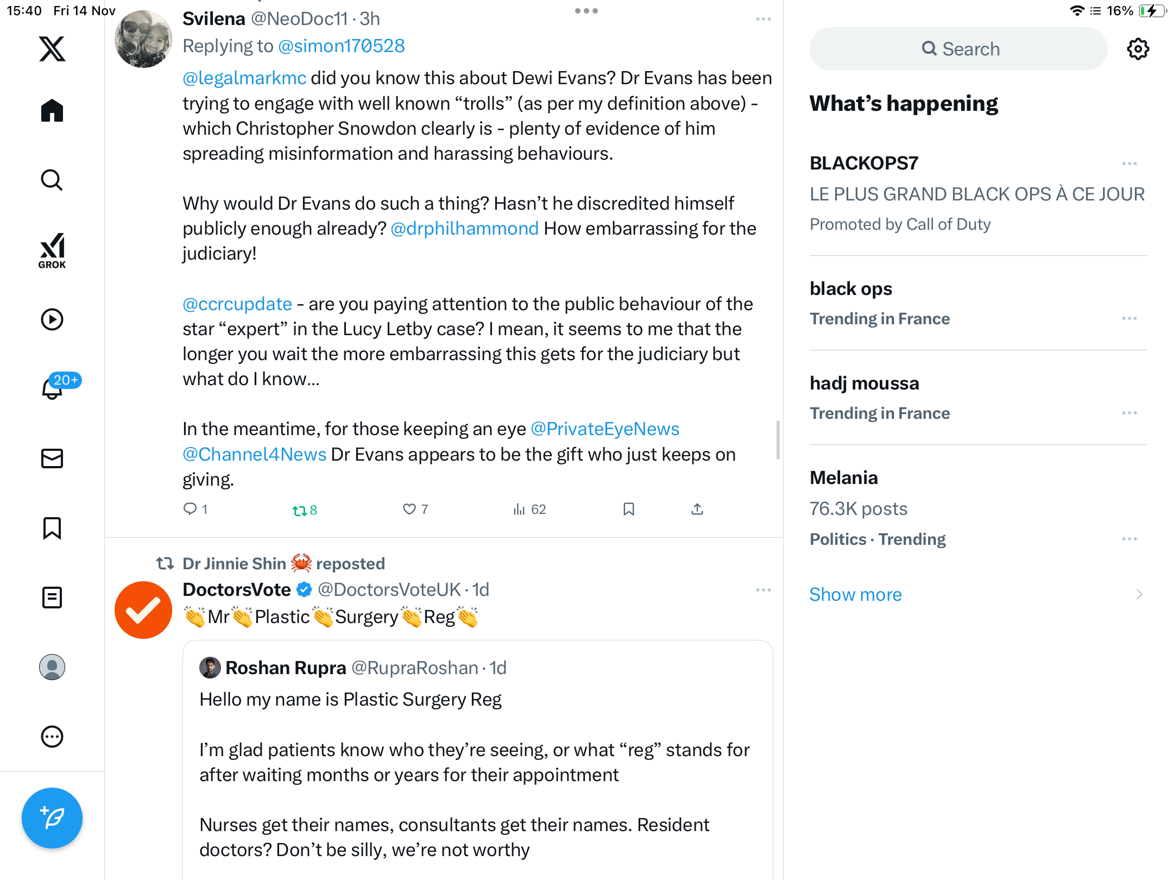
Task: Click Show more trends link
Action: 855,594
